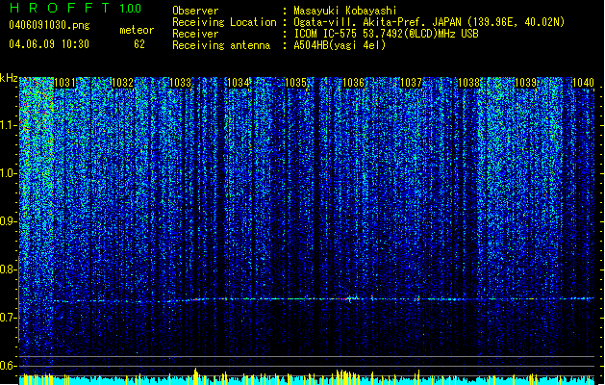The image size is (605, 385).
Task: Click the 1.0 frequency axis label
Action: click(x=9, y=174)
